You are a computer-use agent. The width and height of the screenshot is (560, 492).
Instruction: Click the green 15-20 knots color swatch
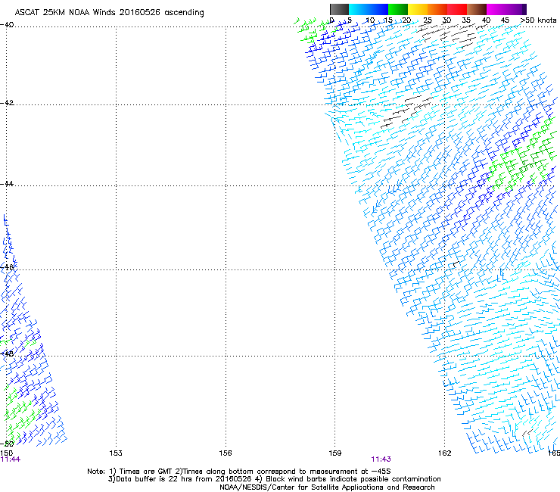point(398,9)
